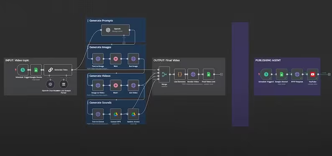The height and width of the screenshot is (156, 332).
Task: Click the Wait node in Generate Images
Action: tap(115, 59)
